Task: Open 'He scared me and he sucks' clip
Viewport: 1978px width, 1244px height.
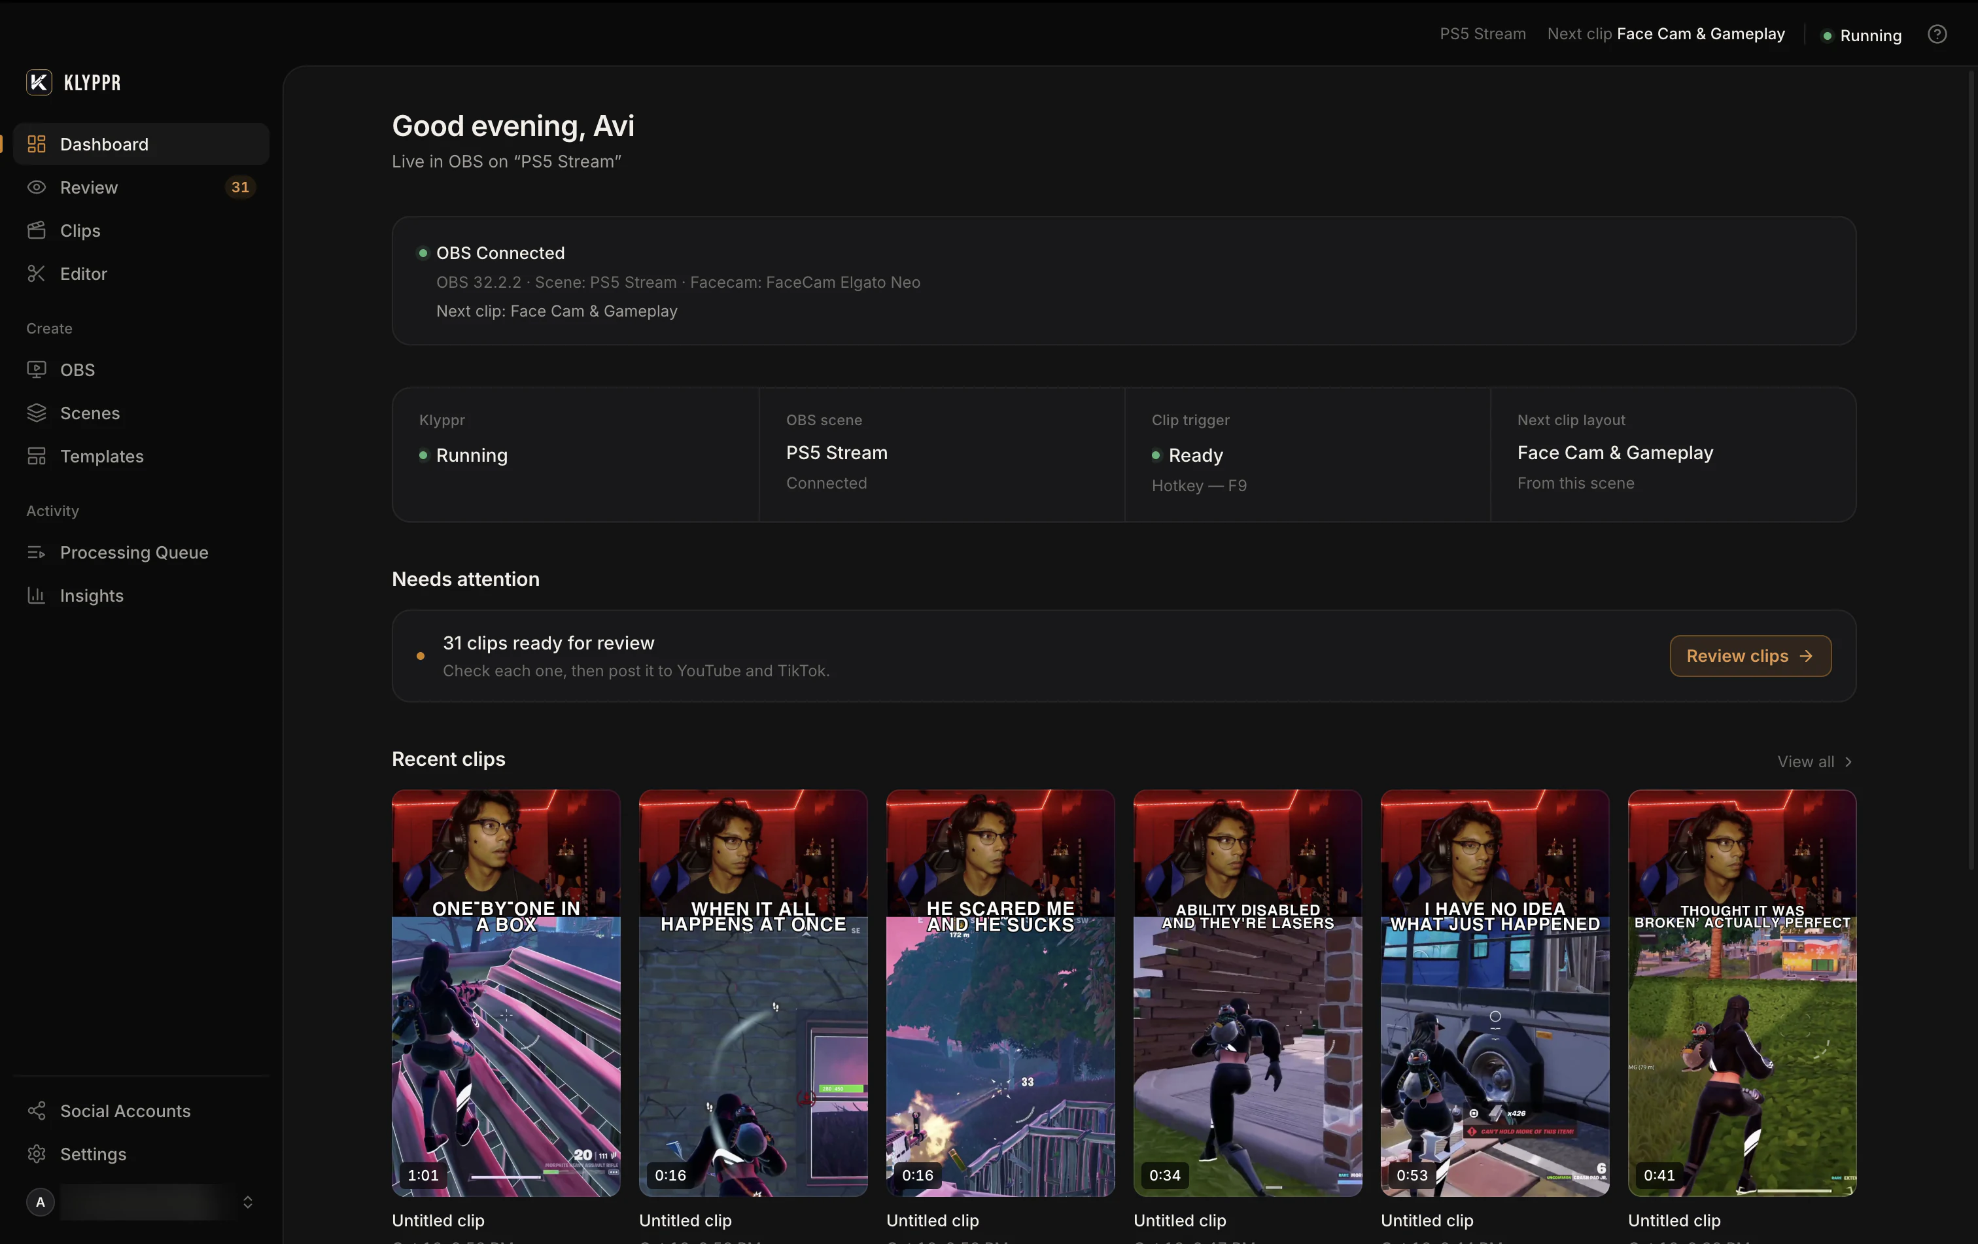Action: click(1001, 993)
